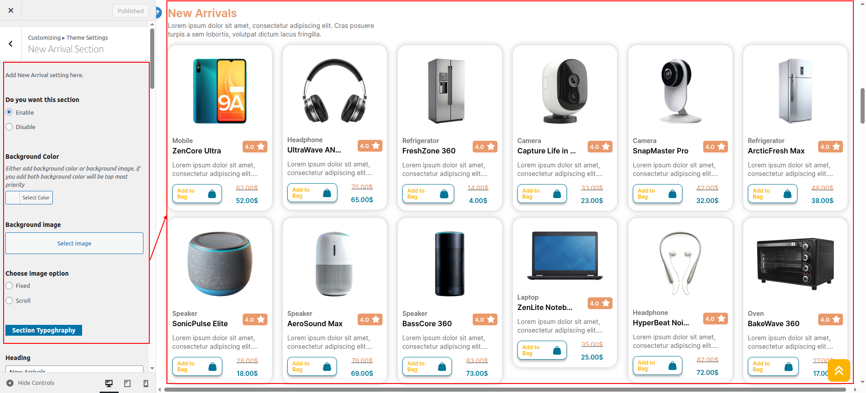Choose the Fixed image option

click(x=9, y=286)
